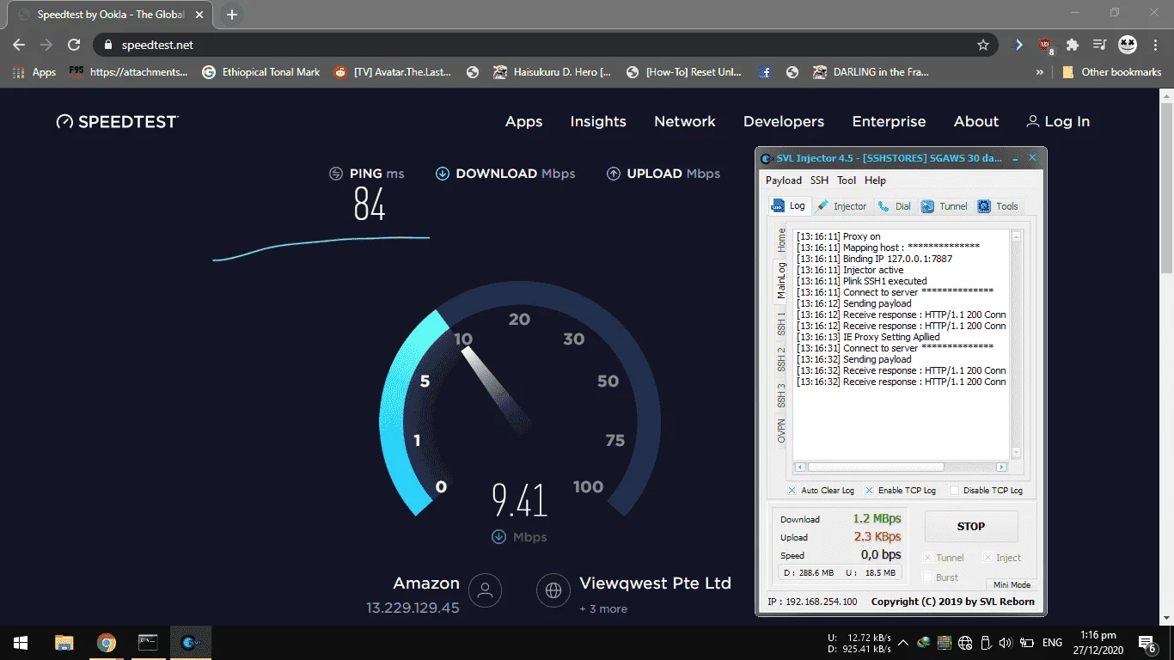Open the volume tray icon
Viewport: 1174px width, 660px height.
tap(1006, 643)
